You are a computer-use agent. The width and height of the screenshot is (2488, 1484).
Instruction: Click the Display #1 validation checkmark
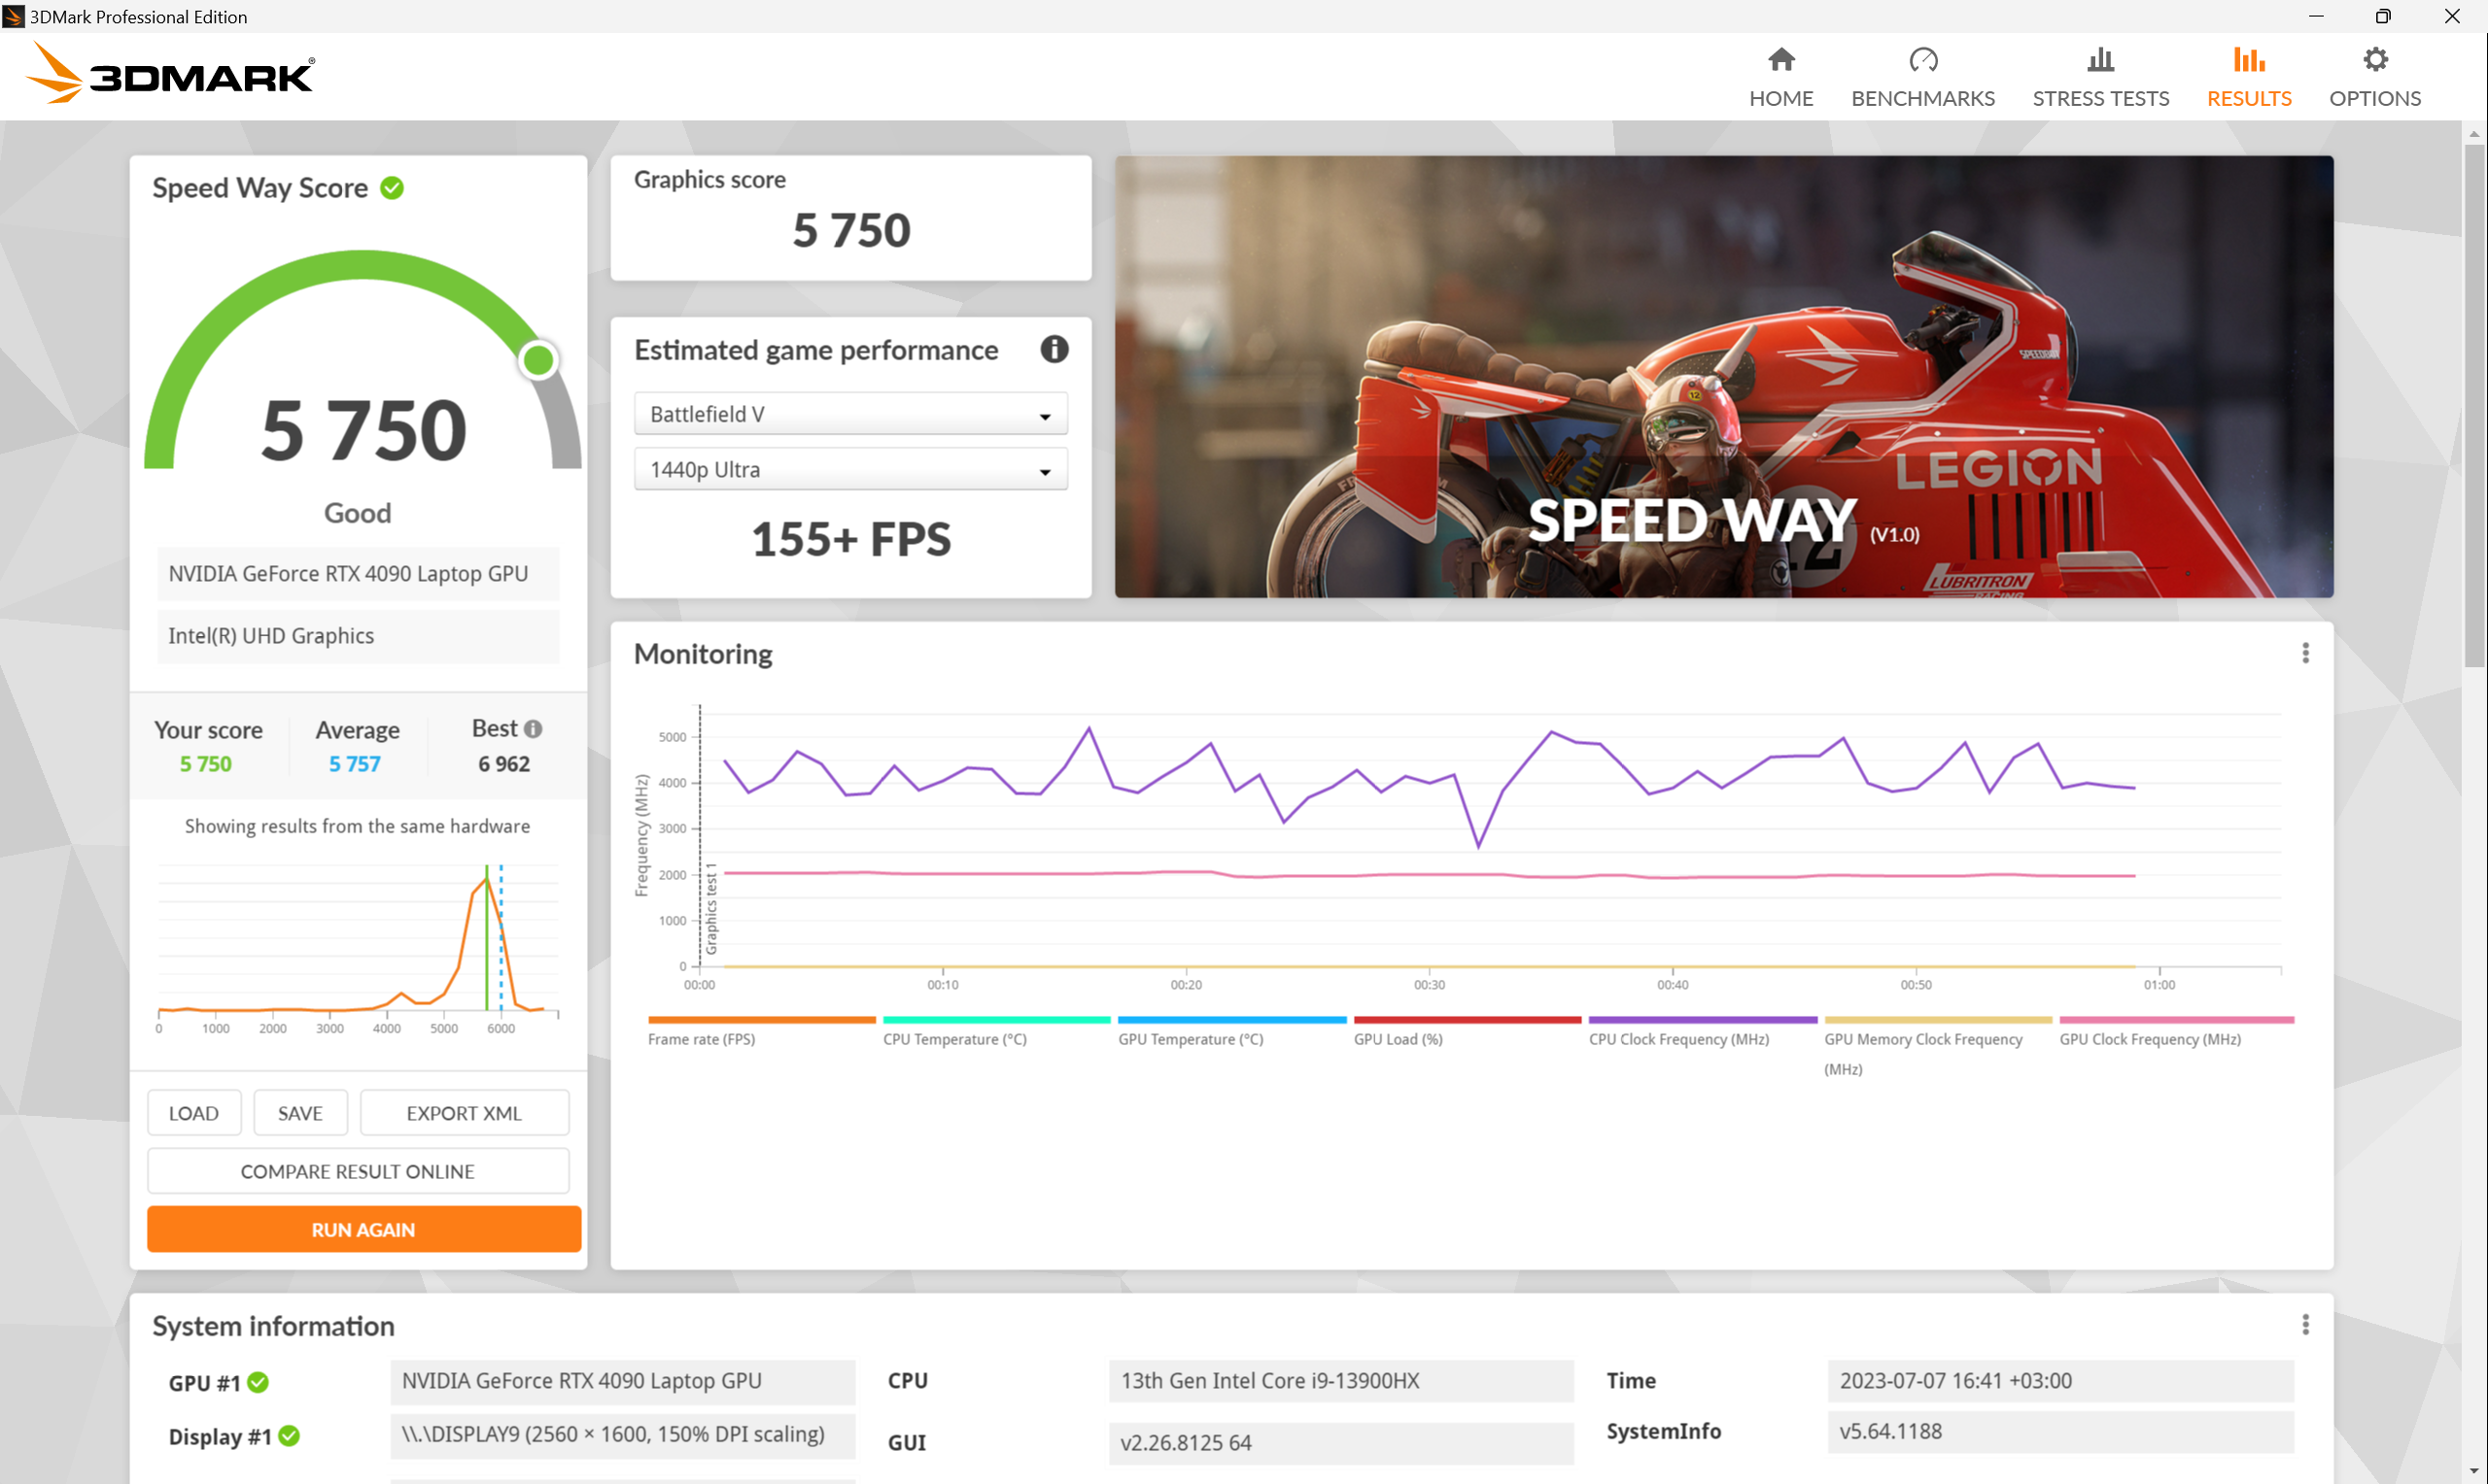pos(289,1436)
